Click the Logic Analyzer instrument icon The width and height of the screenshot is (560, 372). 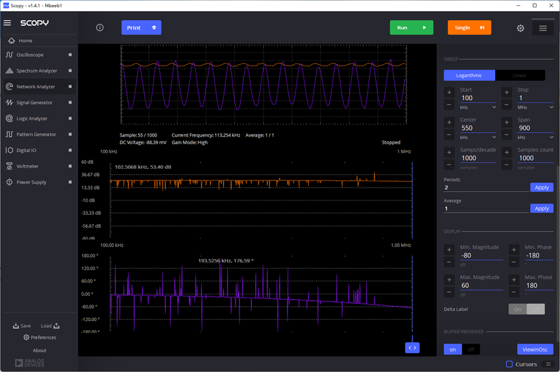coord(9,118)
